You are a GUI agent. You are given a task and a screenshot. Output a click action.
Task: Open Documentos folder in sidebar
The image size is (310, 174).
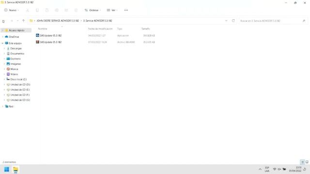pyautogui.click(x=17, y=54)
